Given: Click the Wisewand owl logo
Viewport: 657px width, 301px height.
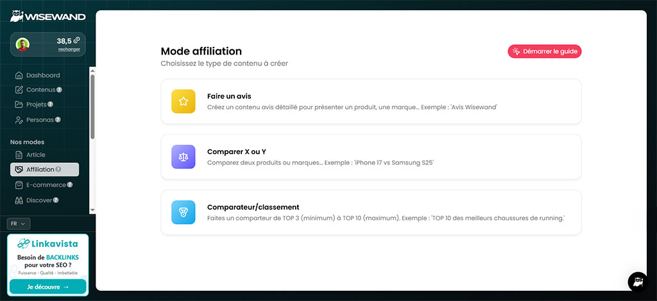Looking at the screenshot, I should point(17,16).
